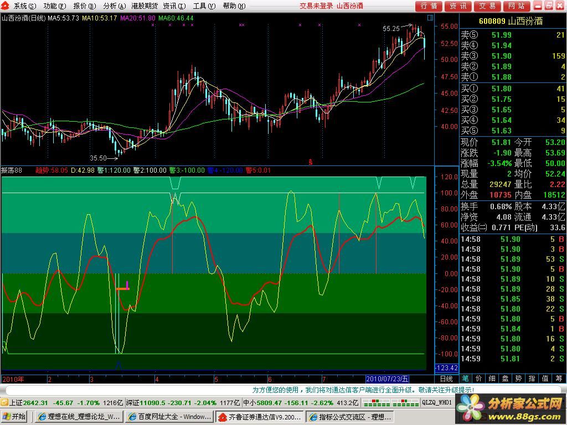The image size is (567, 425).
Task: Switch to the 值 tab
Action: [545, 379]
